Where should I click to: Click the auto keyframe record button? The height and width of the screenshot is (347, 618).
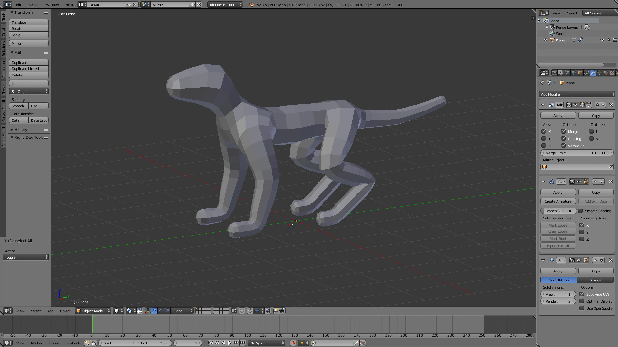point(293,343)
